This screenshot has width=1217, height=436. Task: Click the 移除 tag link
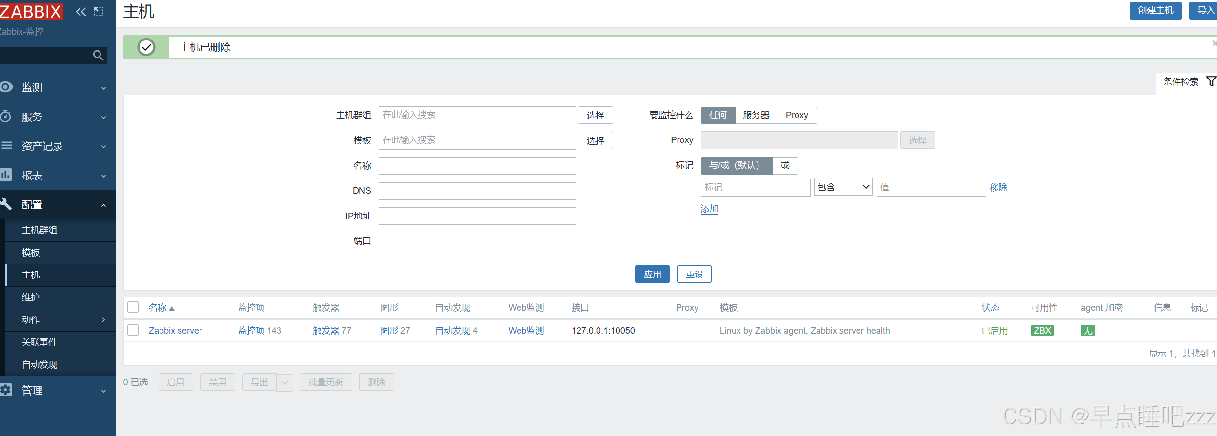coord(998,187)
